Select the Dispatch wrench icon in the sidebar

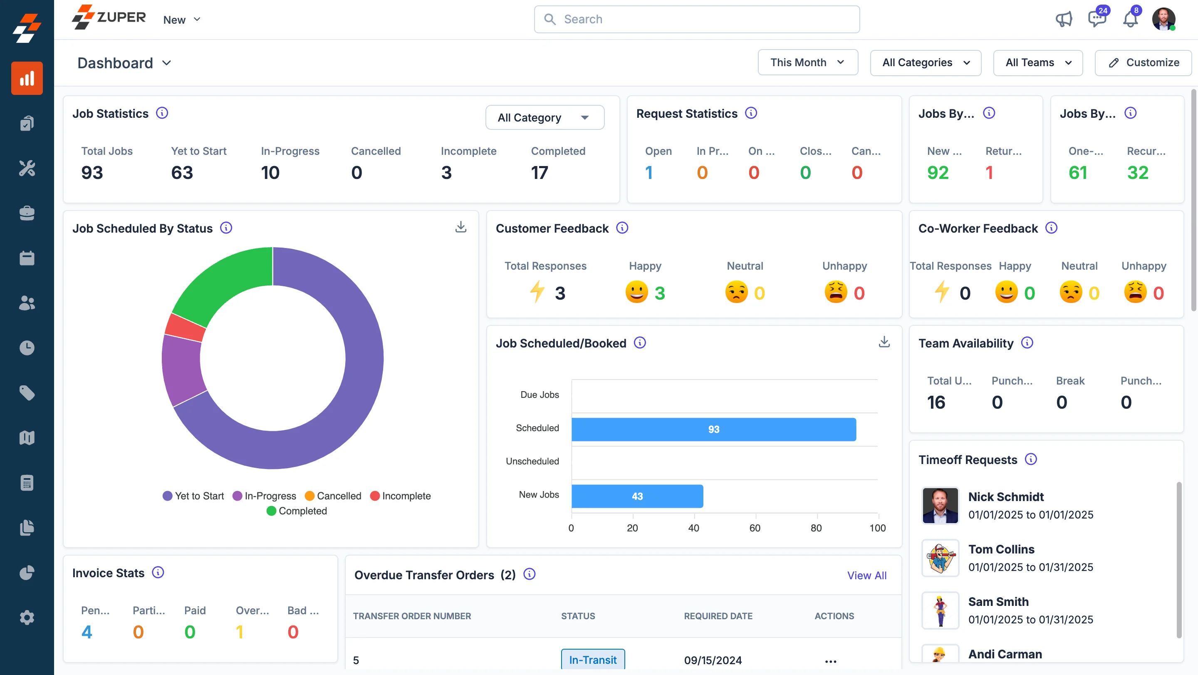tap(27, 169)
